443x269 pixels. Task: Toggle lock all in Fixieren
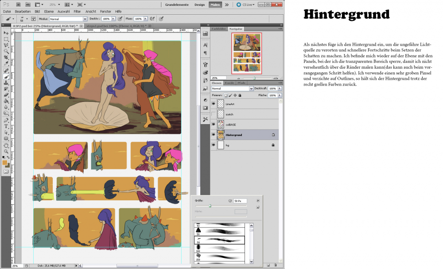(240, 95)
